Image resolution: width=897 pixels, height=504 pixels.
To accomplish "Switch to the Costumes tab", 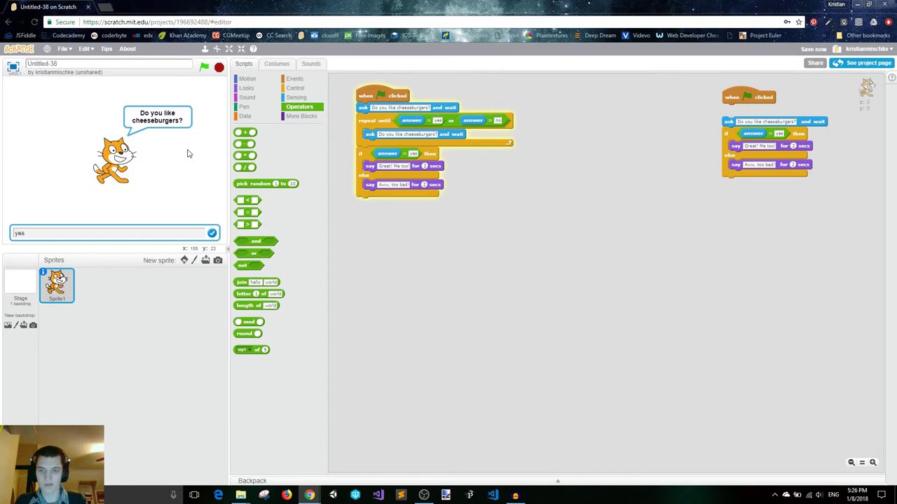I will (276, 64).
